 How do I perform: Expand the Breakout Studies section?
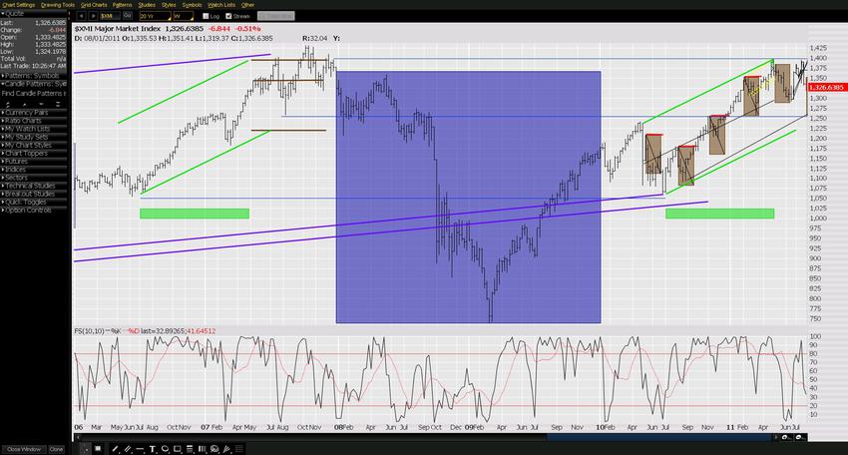(x=33, y=194)
